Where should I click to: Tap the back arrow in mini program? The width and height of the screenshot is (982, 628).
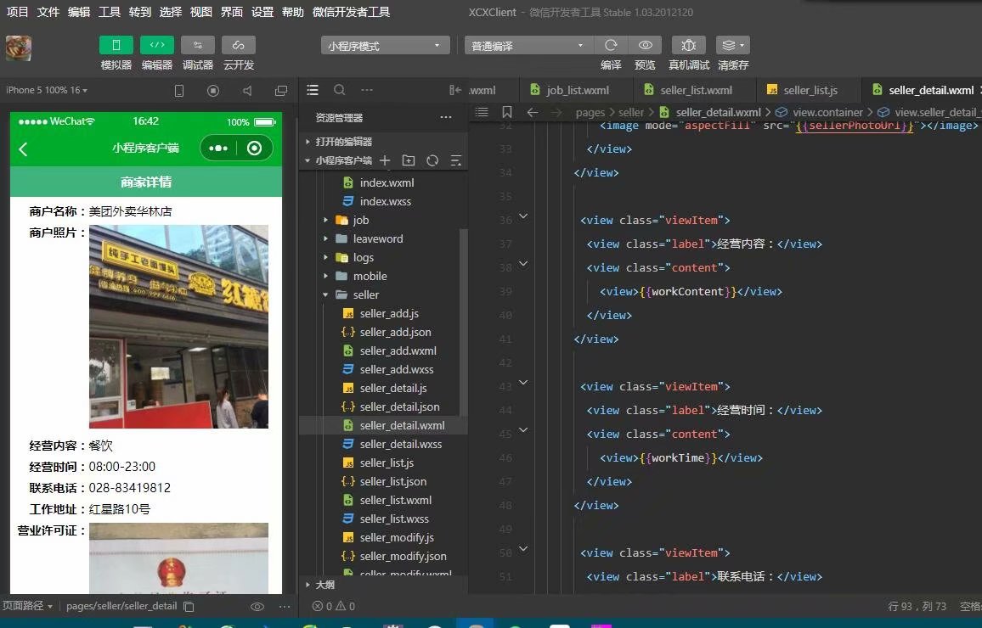point(23,149)
